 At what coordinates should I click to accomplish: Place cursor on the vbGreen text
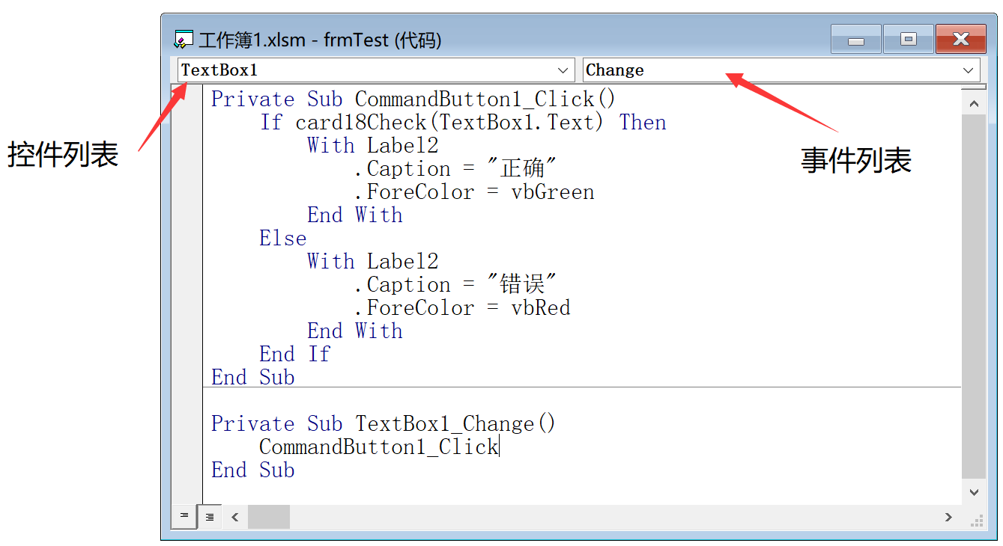(x=553, y=192)
